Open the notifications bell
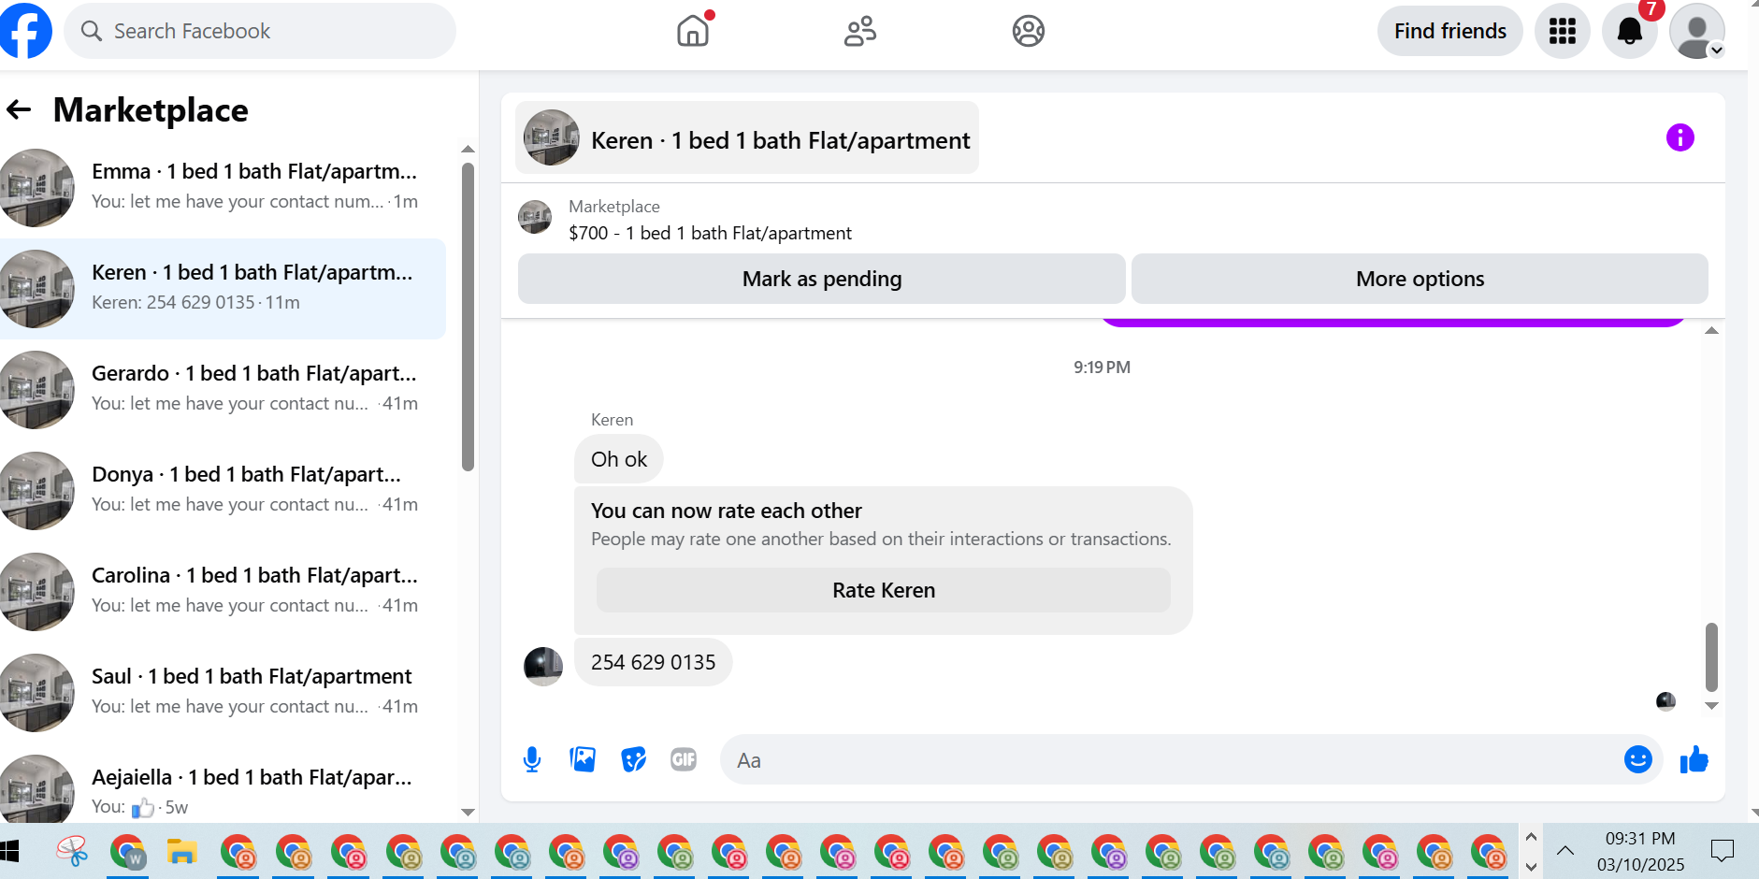The width and height of the screenshot is (1759, 879). pos(1630,31)
